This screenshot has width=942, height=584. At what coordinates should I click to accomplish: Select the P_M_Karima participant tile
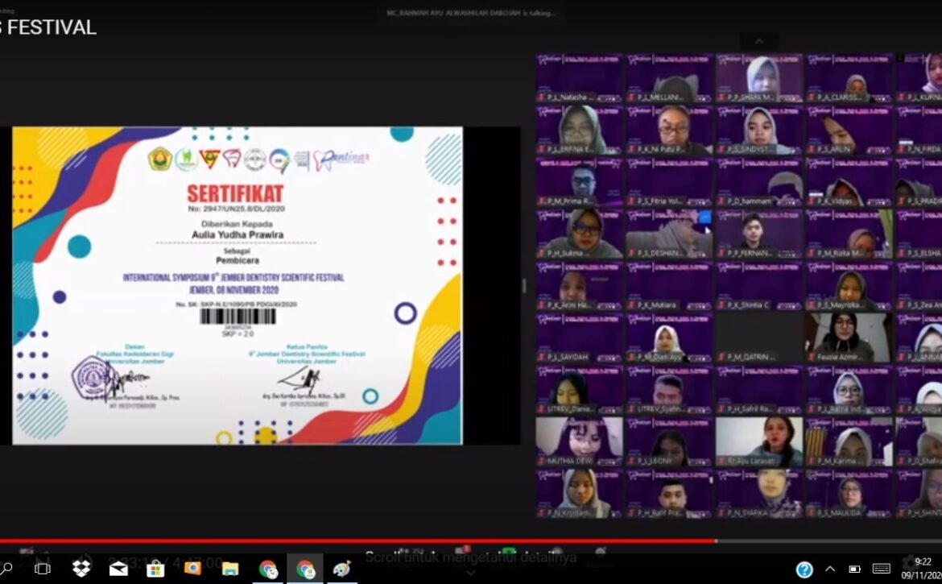click(x=849, y=442)
